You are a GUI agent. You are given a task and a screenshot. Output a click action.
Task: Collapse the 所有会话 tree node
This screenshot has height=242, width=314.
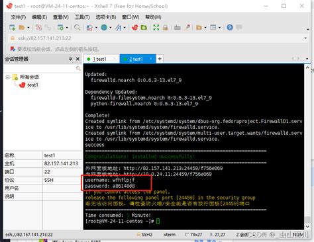click(x=8, y=77)
